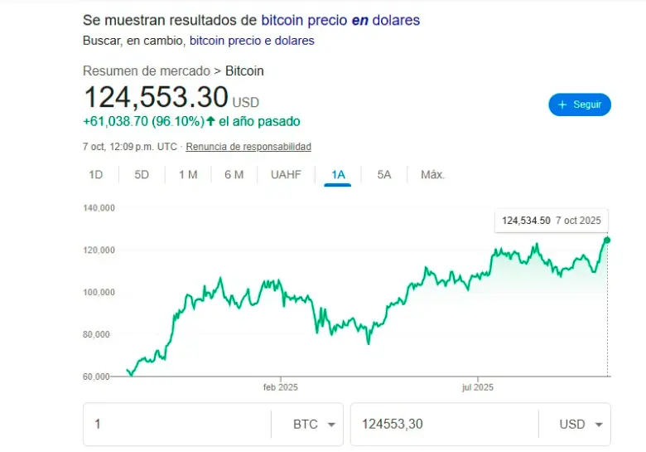Click the green endpoint dot on chart
Screen dimensions: 646x452
(x=607, y=240)
